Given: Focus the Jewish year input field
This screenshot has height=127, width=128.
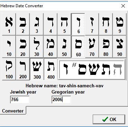Looking at the screenshot, I should pyautogui.click(x=20, y=99).
